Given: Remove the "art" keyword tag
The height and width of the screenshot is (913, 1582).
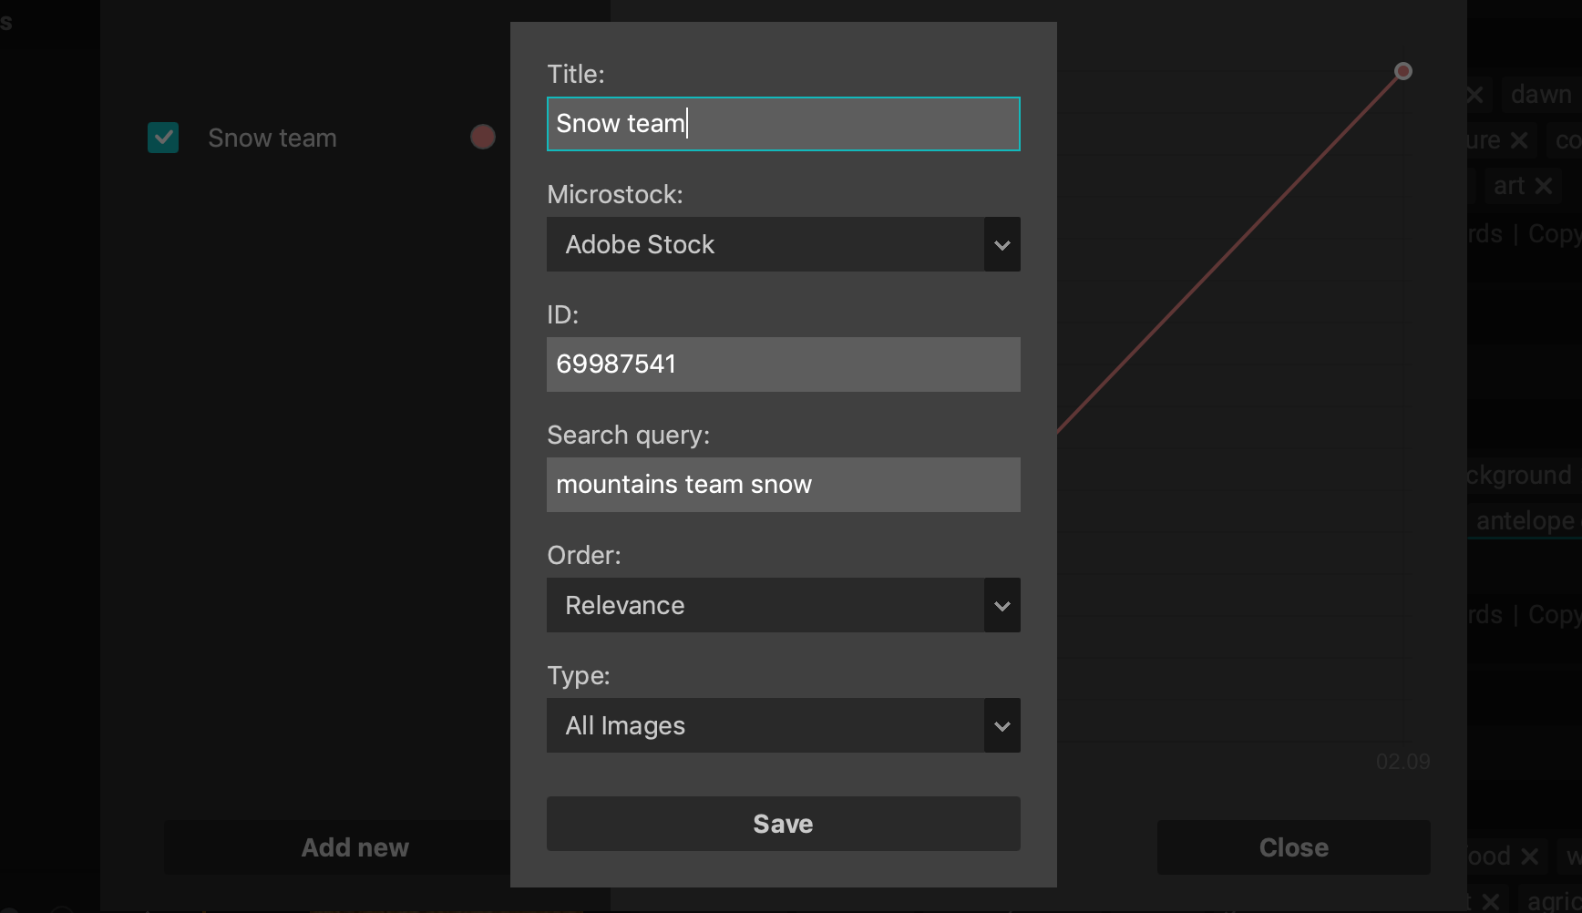Looking at the screenshot, I should click(1546, 185).
